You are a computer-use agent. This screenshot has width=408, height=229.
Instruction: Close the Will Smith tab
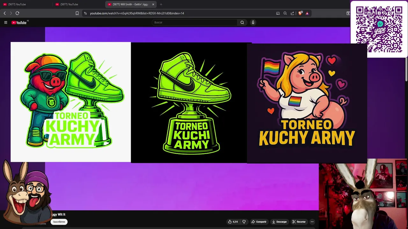click(153, 4)
